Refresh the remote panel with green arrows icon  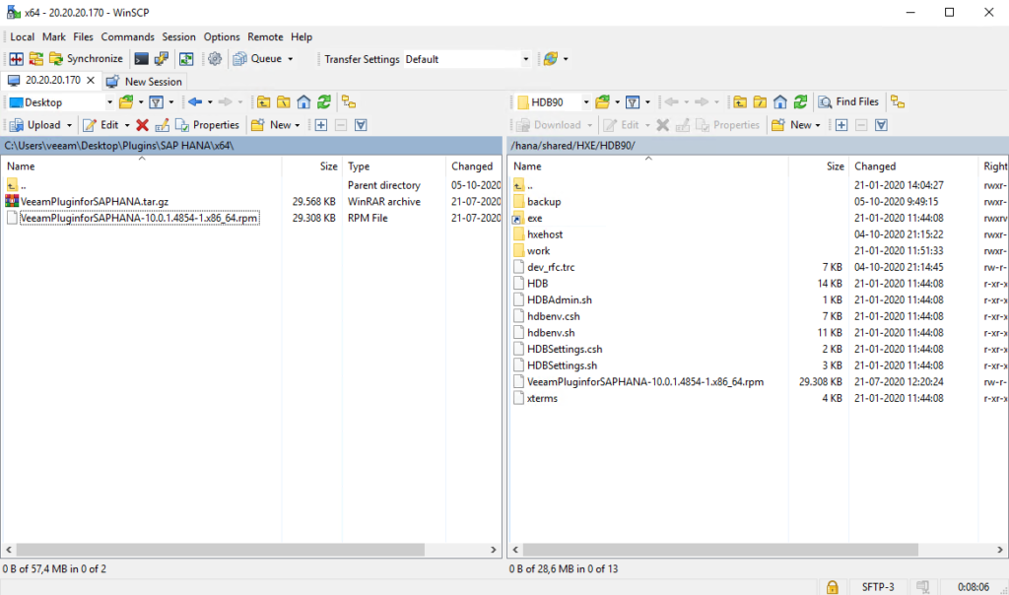[x=800, y=102]
